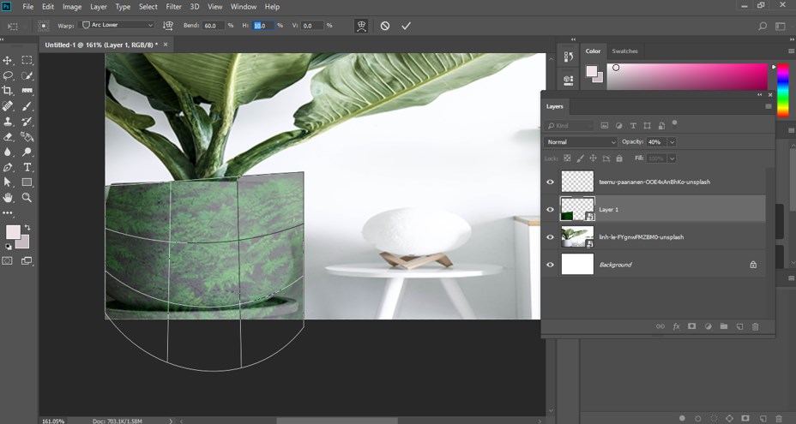The height and width of the screenshot is (424, 796).
Task: Hide the teemu-paananen layer
Action: [x=551, y=182]
